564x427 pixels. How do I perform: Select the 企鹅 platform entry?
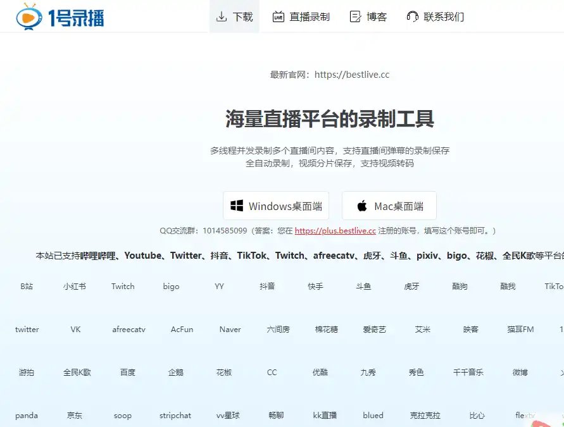176,373
